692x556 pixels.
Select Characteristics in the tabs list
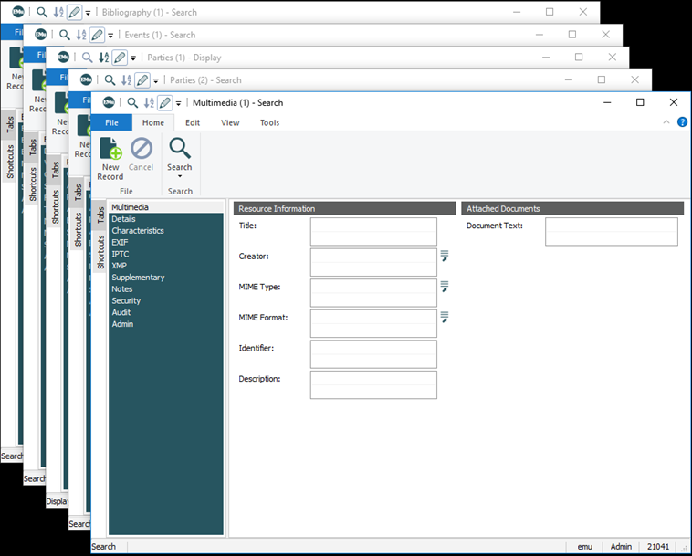(x=138, y=231)
